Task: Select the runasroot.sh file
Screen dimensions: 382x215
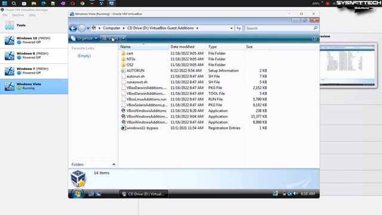Action: pyautogui.click(x=137, y=82)
